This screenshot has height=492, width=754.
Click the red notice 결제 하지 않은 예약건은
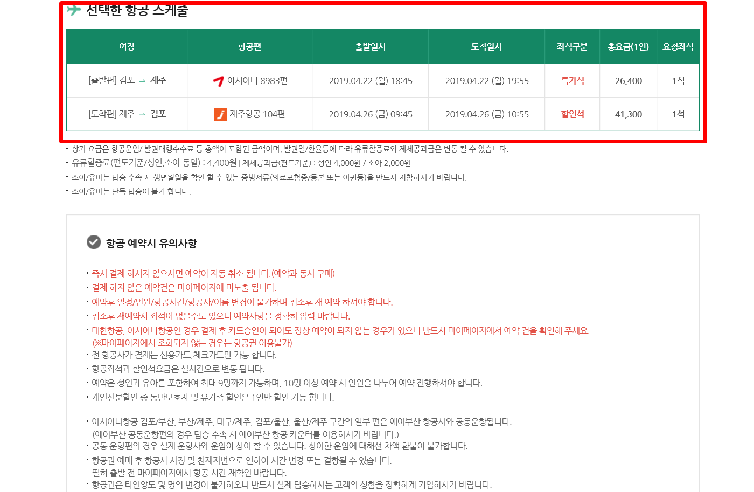coord(184,288)
